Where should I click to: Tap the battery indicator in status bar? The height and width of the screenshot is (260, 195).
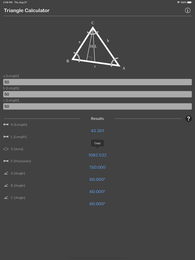click(x=189, y=2)
